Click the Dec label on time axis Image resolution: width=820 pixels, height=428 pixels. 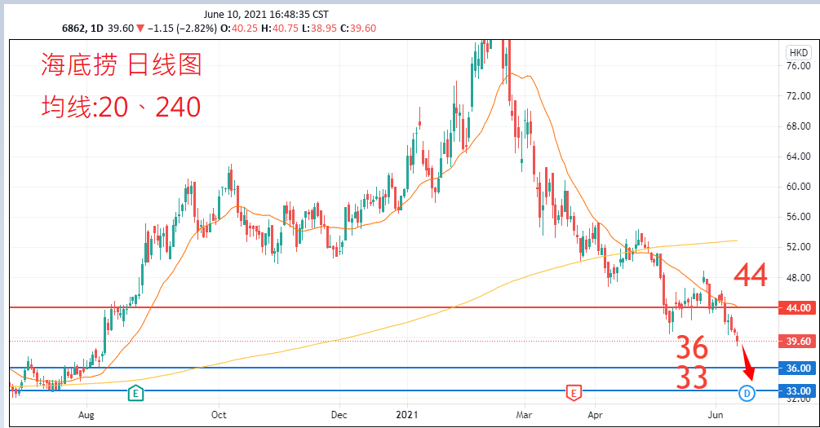(339, 415)
